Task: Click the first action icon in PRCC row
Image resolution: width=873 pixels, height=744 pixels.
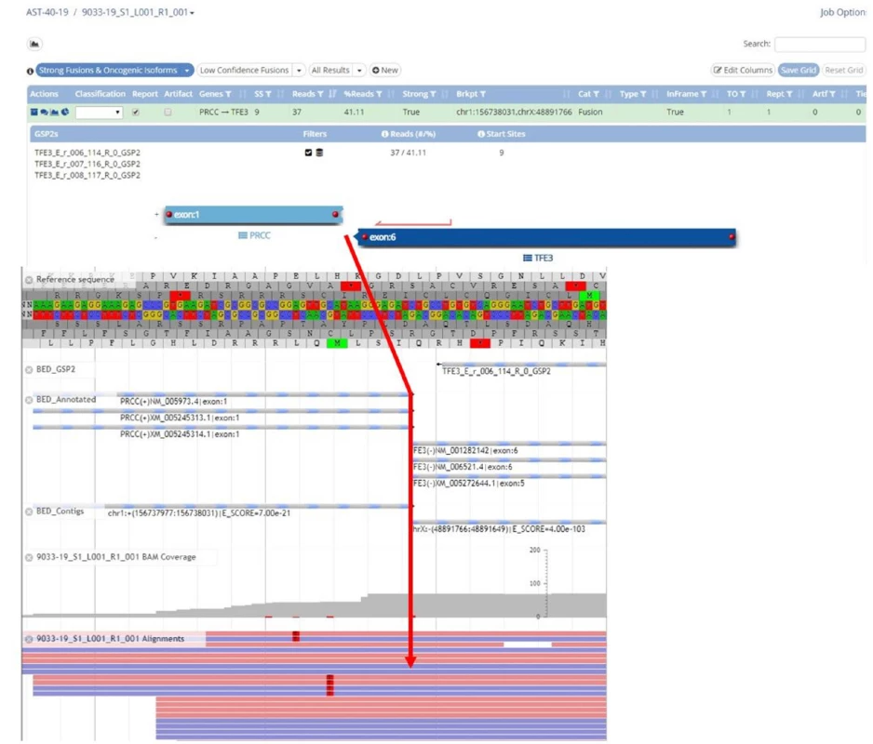Action: (34, 112)
